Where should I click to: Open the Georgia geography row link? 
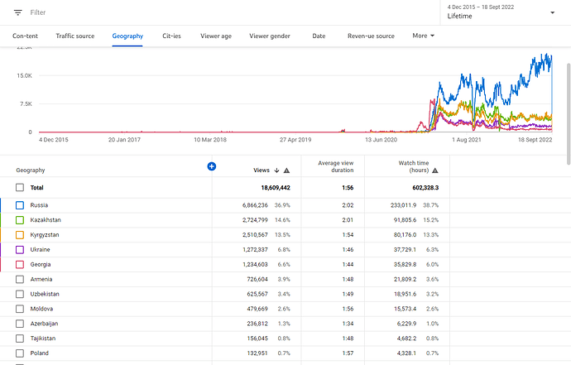(41, 265)
